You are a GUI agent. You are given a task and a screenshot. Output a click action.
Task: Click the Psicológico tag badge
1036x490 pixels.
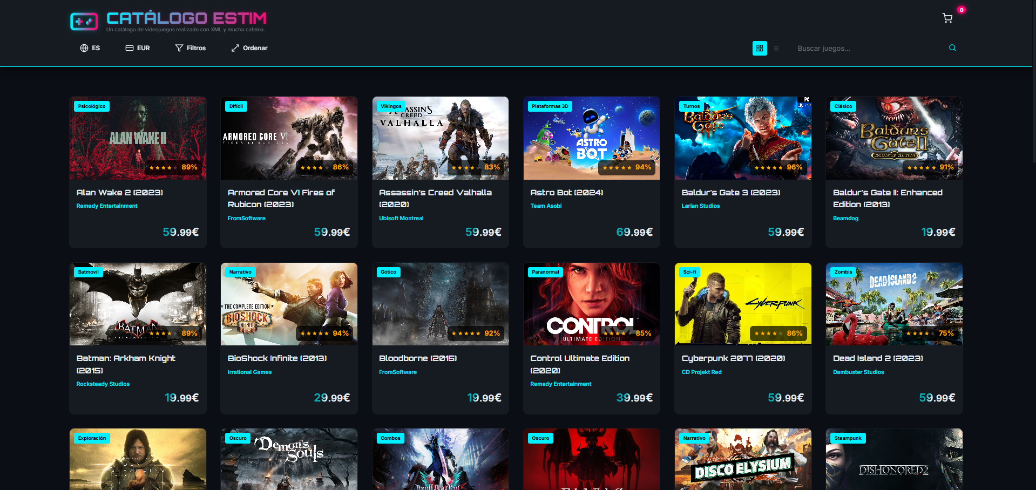92,106
